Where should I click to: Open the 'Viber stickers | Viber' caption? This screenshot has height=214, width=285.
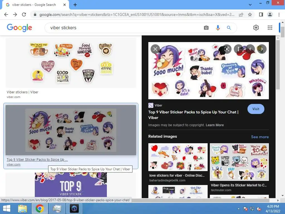point(23,92)
